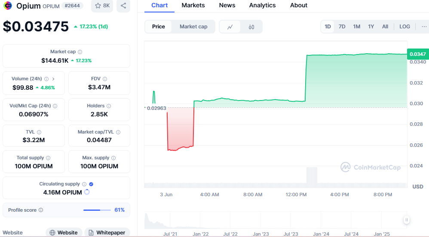Click the circulating supply progress ring

[x=87, y=192]
